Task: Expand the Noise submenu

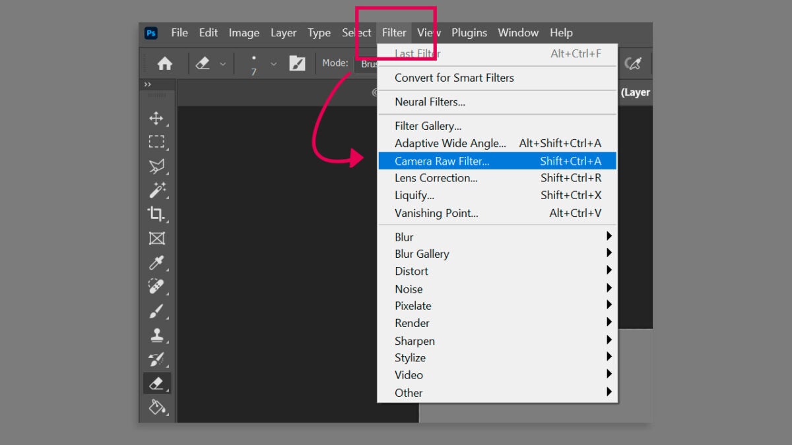Action: [x=498, y=289]
